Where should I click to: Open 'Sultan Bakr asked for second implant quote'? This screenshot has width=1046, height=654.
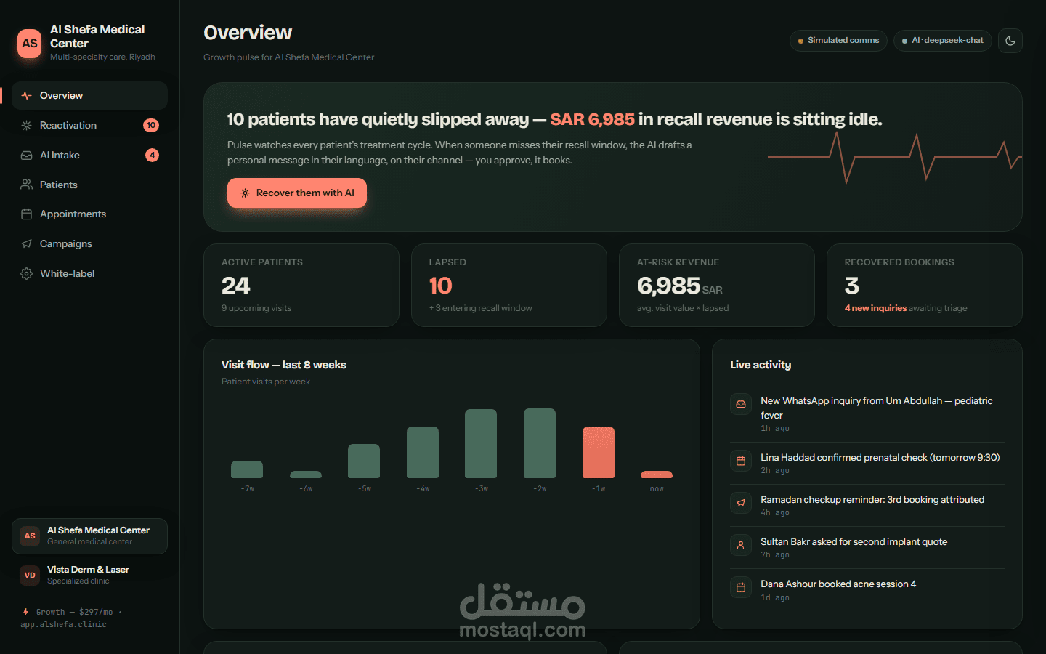[x=867, y=548]
